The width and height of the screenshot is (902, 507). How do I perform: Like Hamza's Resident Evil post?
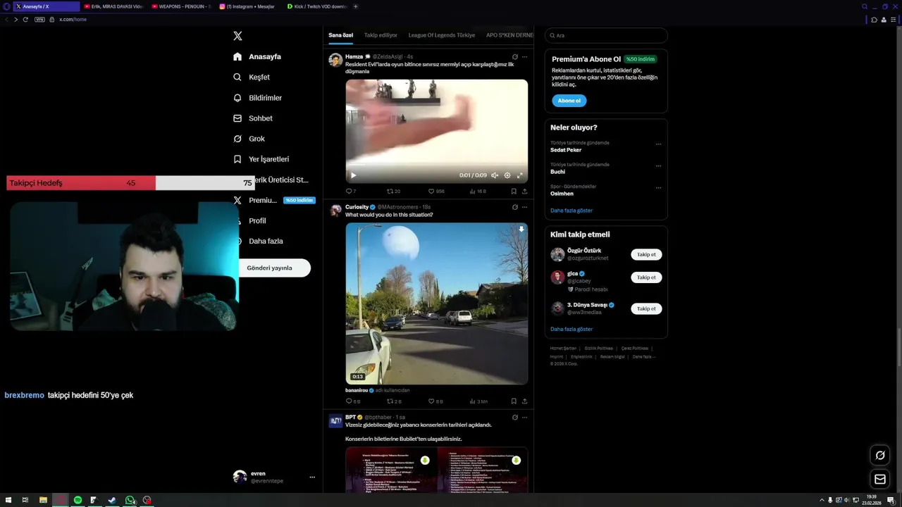(x=436, y=192)
